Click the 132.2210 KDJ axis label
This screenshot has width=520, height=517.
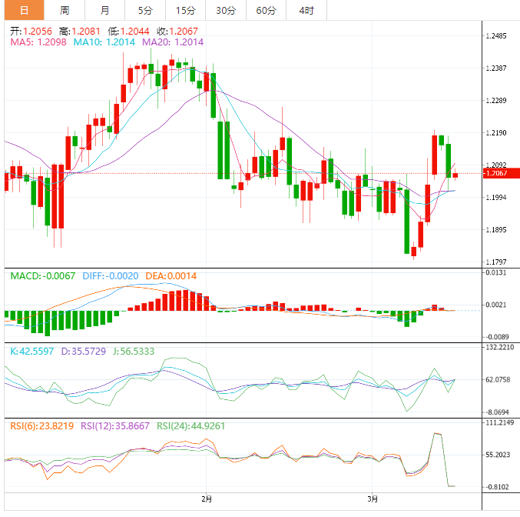coord(500,347)
